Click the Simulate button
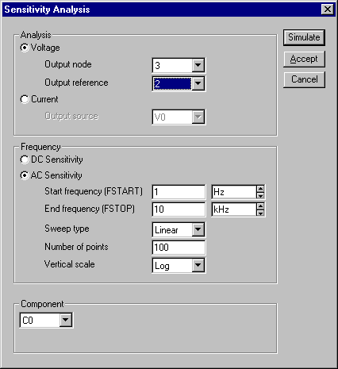The width and height of the screenshot is (338, 369). click(x=304, y=37)
